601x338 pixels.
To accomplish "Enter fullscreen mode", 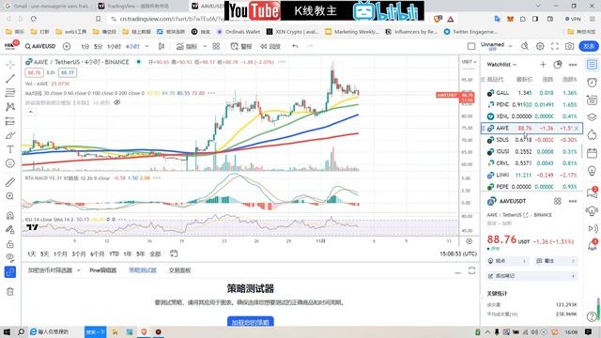I will (x=555, y=46).
